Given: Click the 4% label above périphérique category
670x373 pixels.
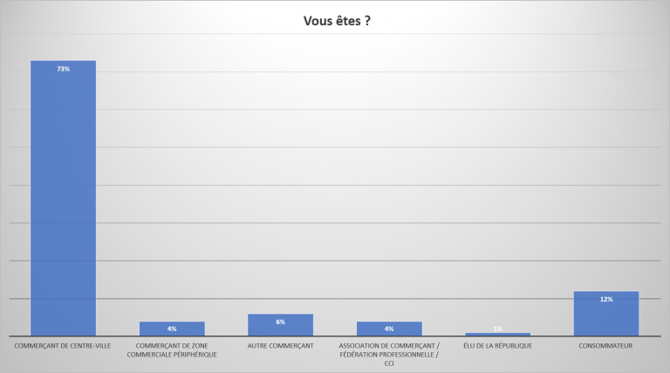Looking at the screenshot, I should (x=172, y=329).
